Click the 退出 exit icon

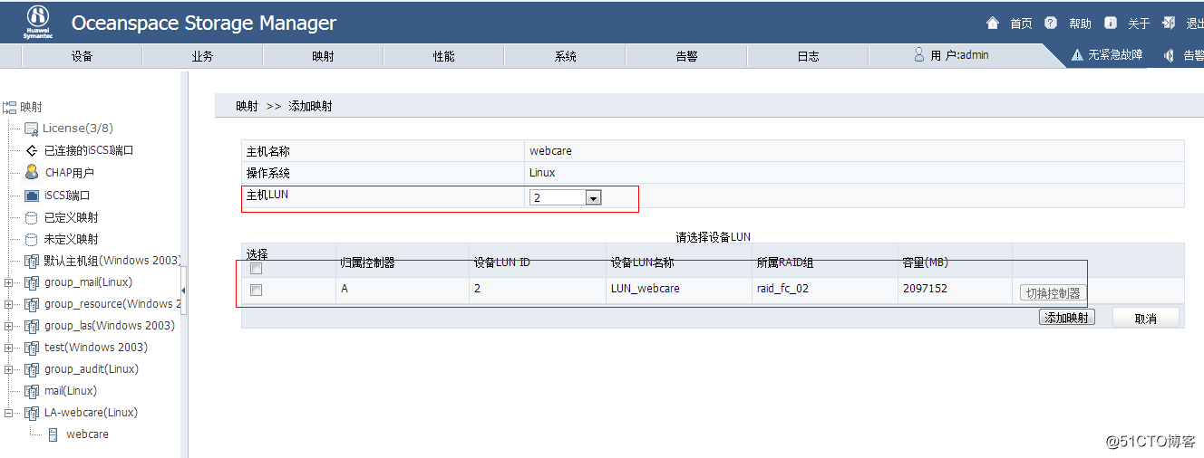click(x=1169, y=23)
